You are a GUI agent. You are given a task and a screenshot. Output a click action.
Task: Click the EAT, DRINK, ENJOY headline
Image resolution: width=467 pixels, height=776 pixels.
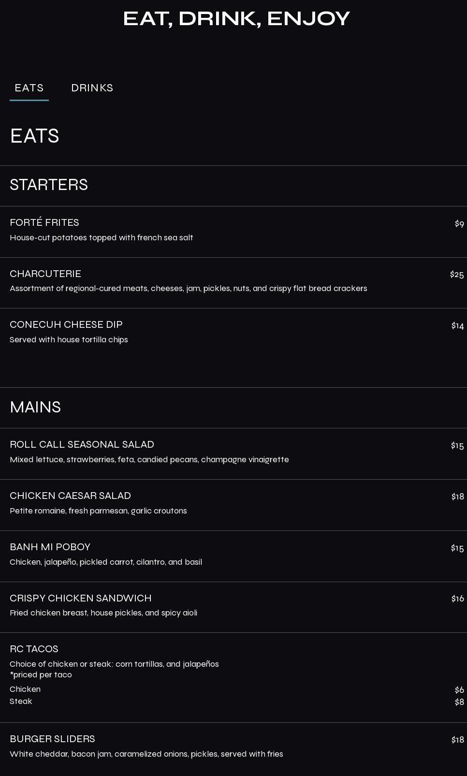236,19
